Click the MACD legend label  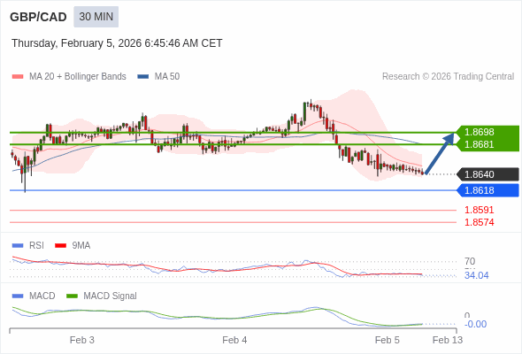(x=42, y=296)
